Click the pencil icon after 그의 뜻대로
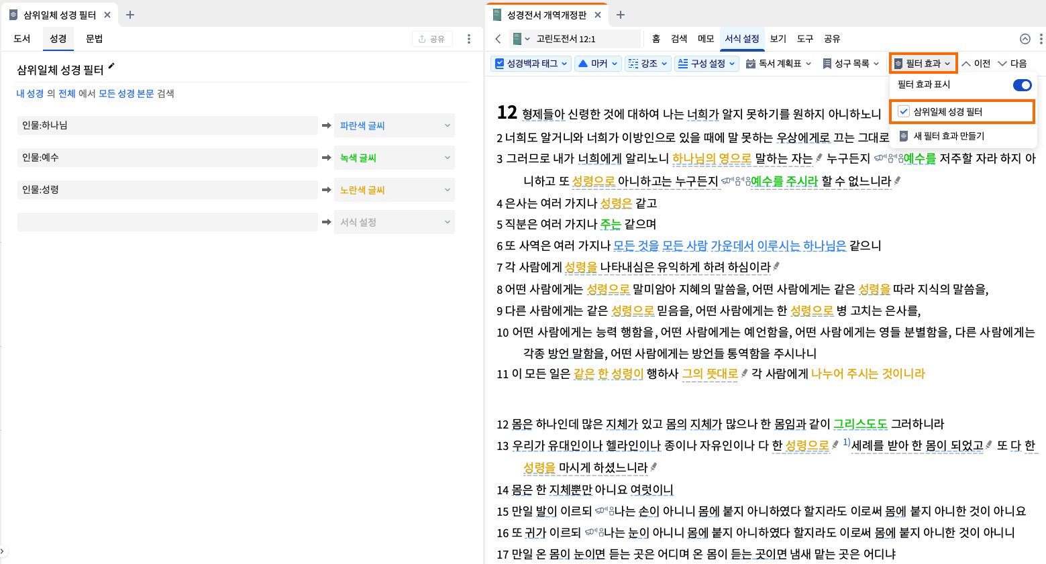1046x564 pixels. (745, 373)
